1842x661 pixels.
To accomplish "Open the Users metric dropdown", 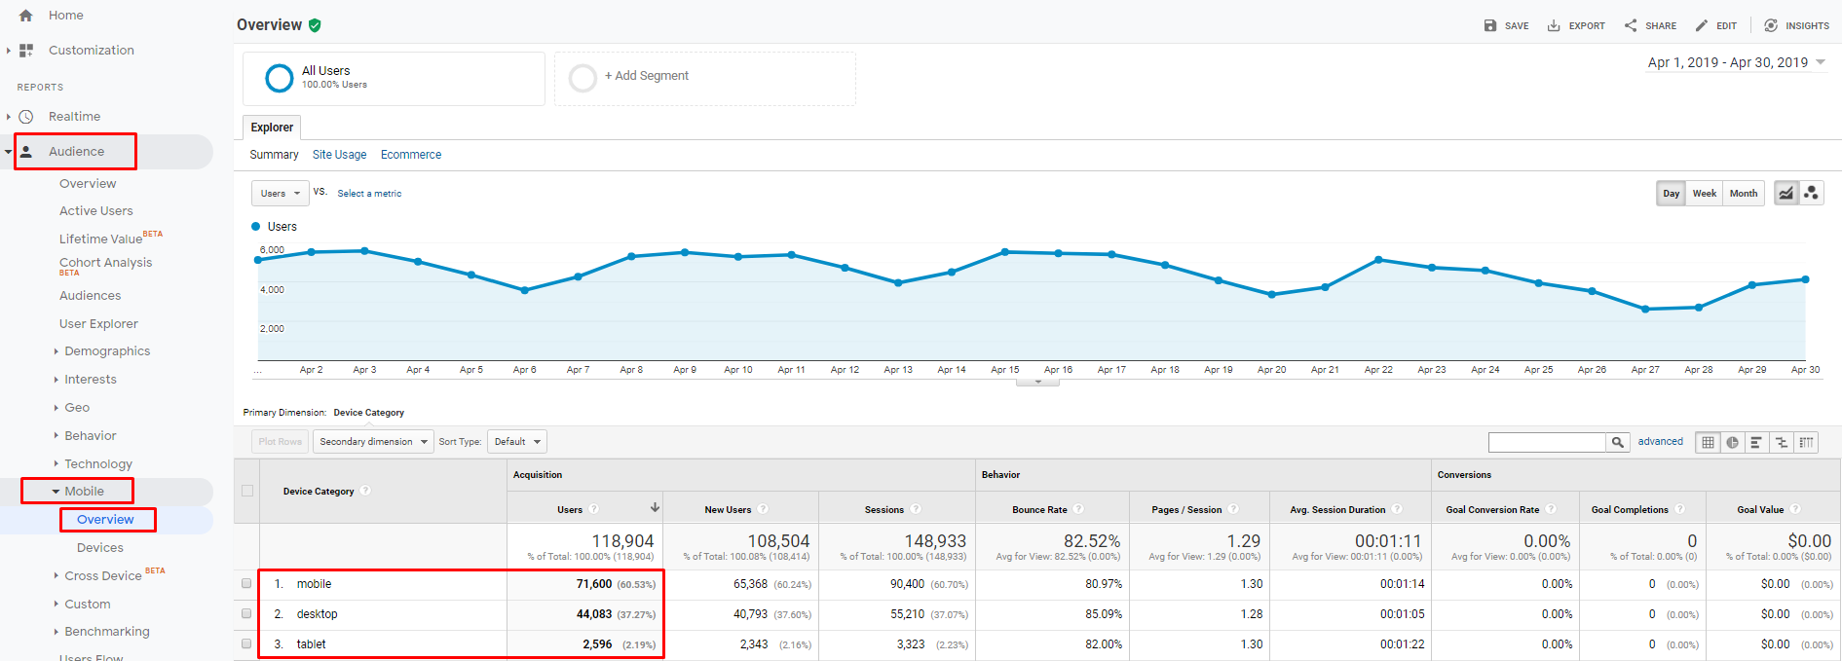I will tap(281, 193).
